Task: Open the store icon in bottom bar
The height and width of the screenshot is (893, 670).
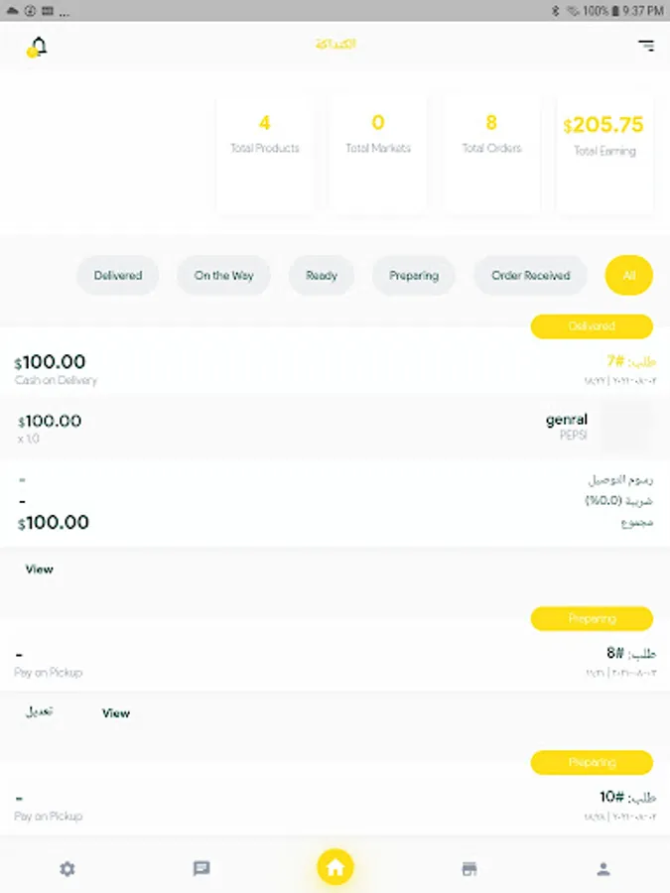Action: [469, 868]
